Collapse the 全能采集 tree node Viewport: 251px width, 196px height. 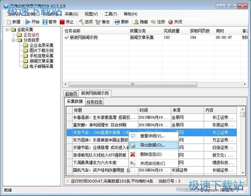tap(7, 30)
